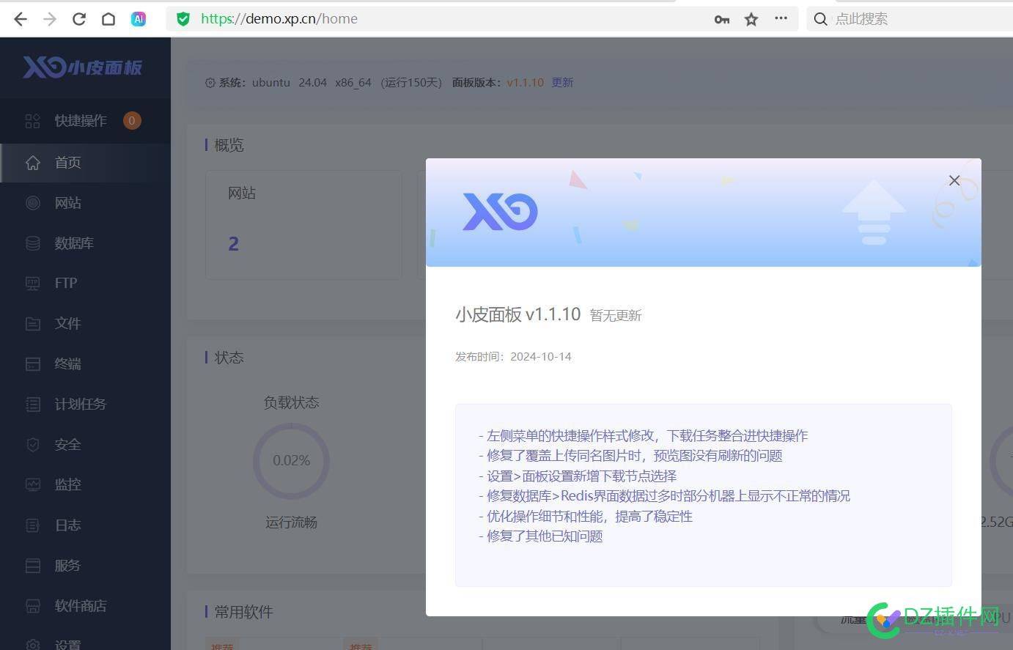Image resolution: width=1013 pixels, height=650 pixels.
Task: Click the 小皮面板 logo in sidebar
Action: pos(82,67)
